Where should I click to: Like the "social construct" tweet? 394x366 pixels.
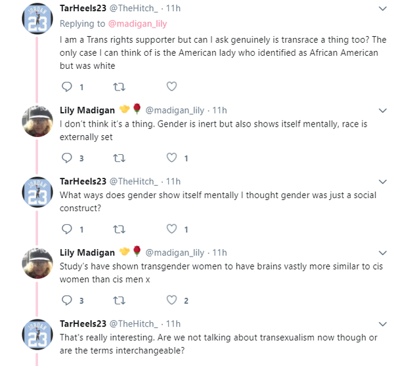[171, 230]
